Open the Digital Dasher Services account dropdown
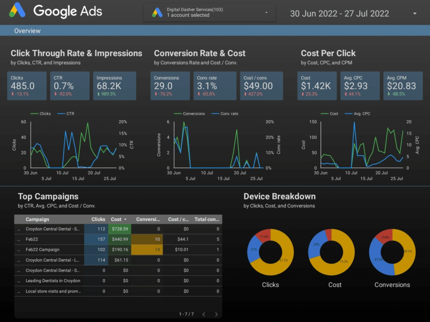Viewport: 430px width, 322px height. (x=209, y=12)
